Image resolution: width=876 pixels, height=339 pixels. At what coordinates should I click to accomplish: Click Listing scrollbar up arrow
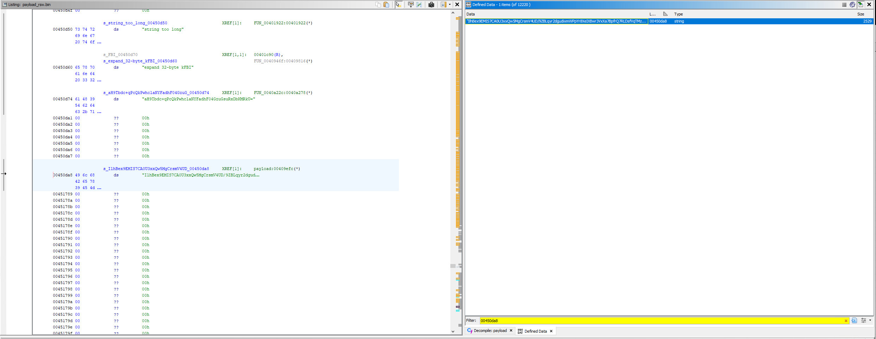coord(453,13)
